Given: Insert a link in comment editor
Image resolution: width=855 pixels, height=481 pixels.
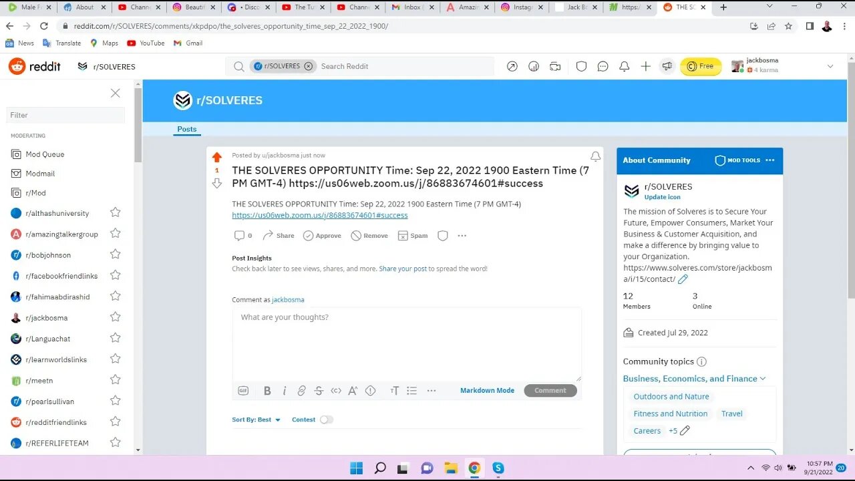Looking at the screenshot, I should coord(301,391).
